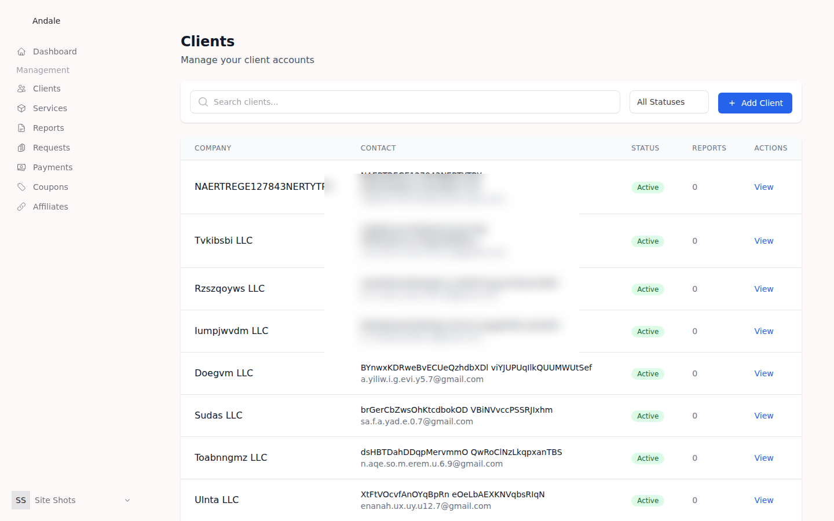Viewport: 834px width, 521px height.
Task: Click the Toabnngmz LLC company name
Action: coord(231,457)
